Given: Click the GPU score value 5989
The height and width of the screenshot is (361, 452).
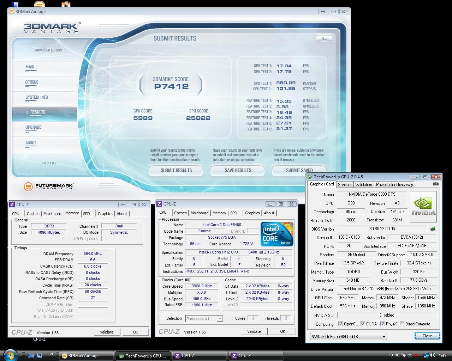Looking at the screenshot, I should point(143,118).
